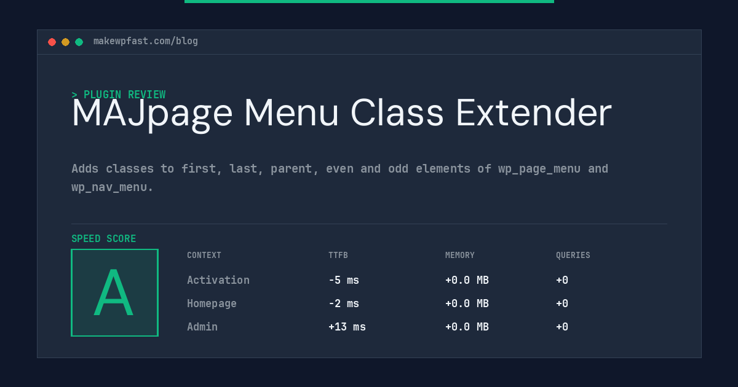
Task: Click the CONTEXT column header
Action: 204,255
